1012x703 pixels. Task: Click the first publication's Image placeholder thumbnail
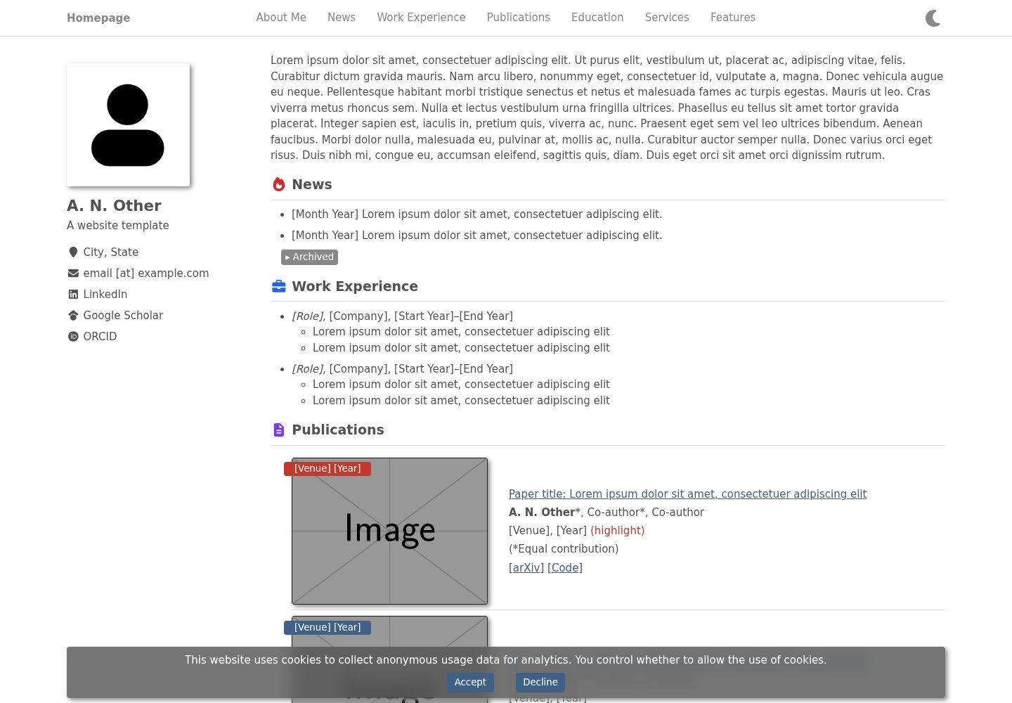pos(389,531)
